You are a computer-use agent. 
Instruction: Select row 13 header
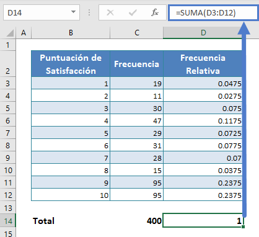pos(8,208)
